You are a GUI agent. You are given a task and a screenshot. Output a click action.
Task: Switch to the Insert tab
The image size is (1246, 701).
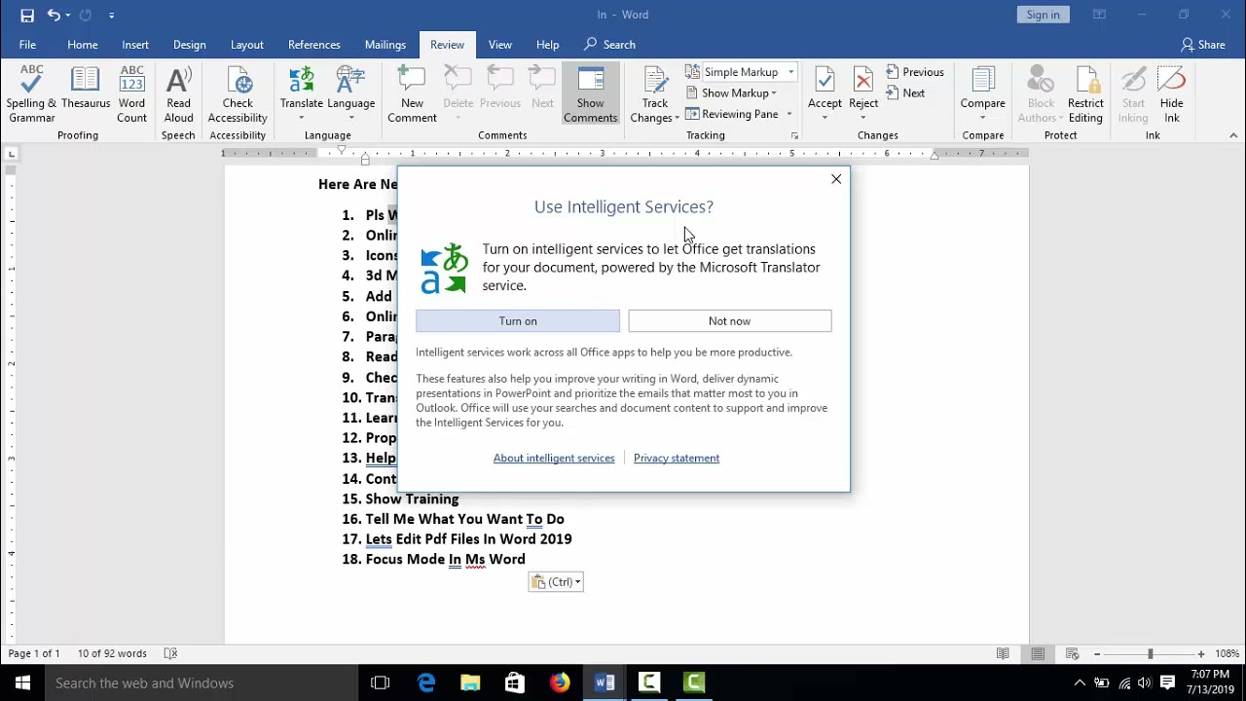coord(135,45)
